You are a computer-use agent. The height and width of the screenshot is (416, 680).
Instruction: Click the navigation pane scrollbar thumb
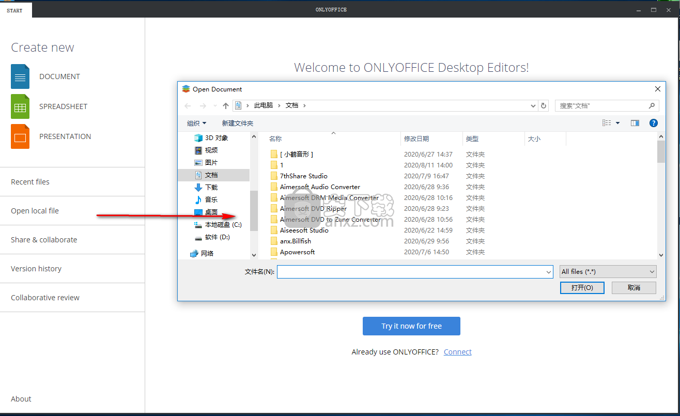point(254,210)
